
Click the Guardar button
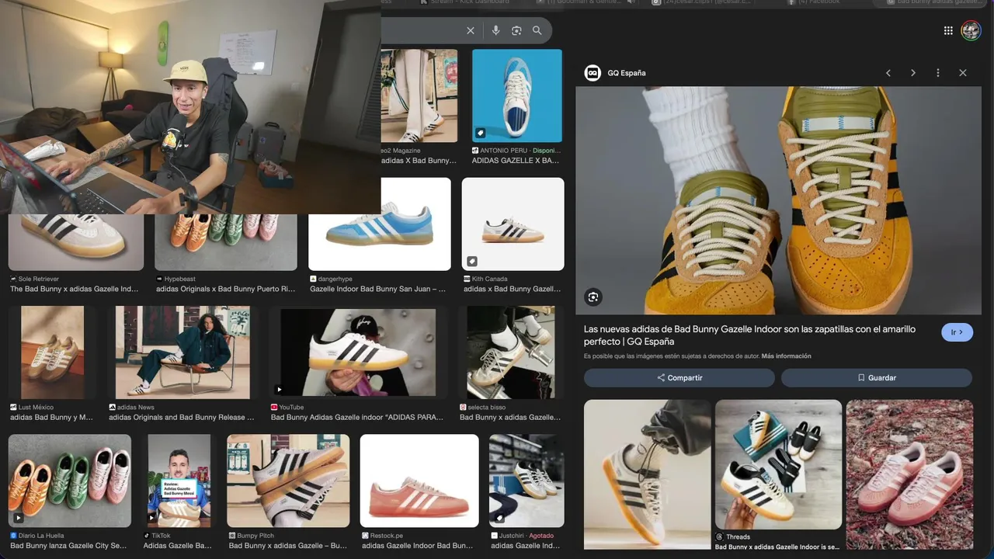[877, 377]
